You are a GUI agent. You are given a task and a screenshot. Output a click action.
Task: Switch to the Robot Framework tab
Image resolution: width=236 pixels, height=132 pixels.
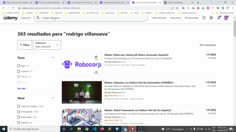[x=178, y=3]
